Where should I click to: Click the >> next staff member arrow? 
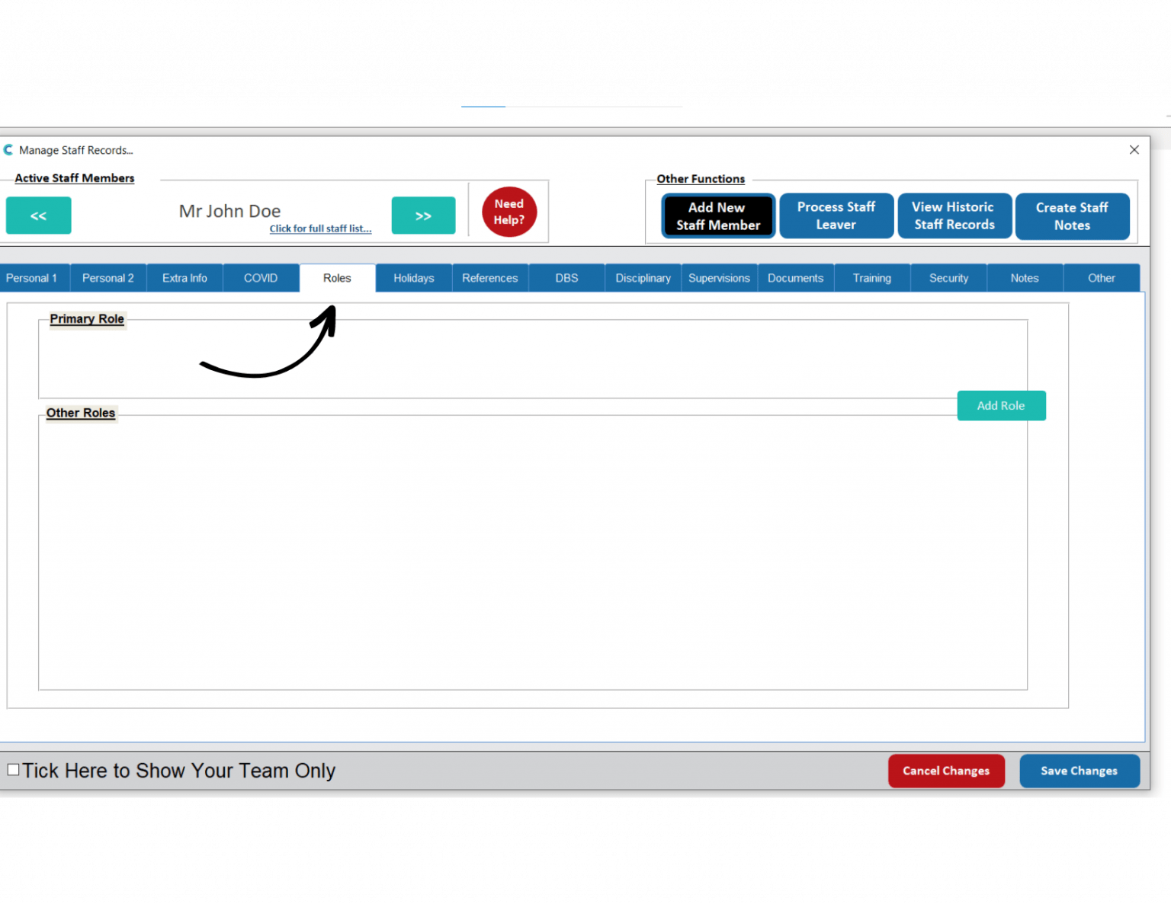click(x=423, y=216)
